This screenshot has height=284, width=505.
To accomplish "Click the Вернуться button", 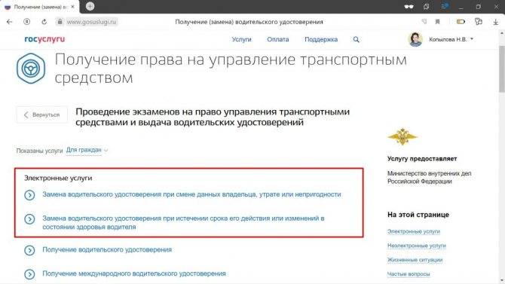I will coord(42,115).
